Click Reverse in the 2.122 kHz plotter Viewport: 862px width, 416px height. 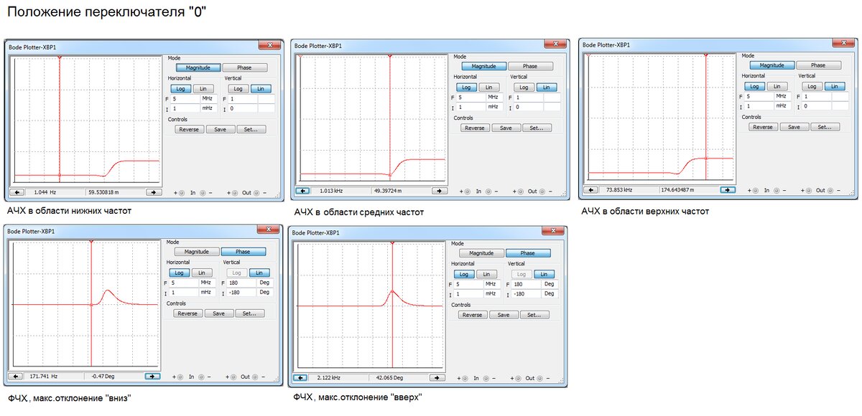point(472,315)
